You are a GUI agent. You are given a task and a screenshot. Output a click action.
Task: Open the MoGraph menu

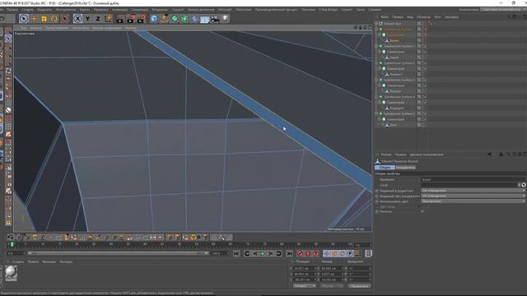(x=225, y=10)
